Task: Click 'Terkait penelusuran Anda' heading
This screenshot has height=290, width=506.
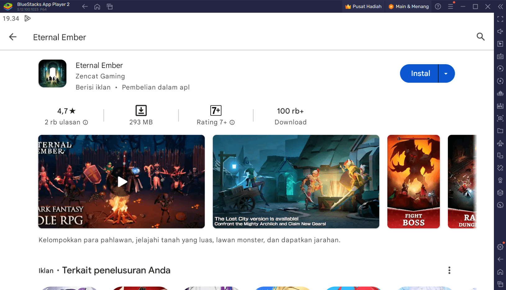Action: pos(116,270)
